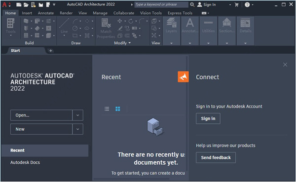Click the Send feedback button

216,157
